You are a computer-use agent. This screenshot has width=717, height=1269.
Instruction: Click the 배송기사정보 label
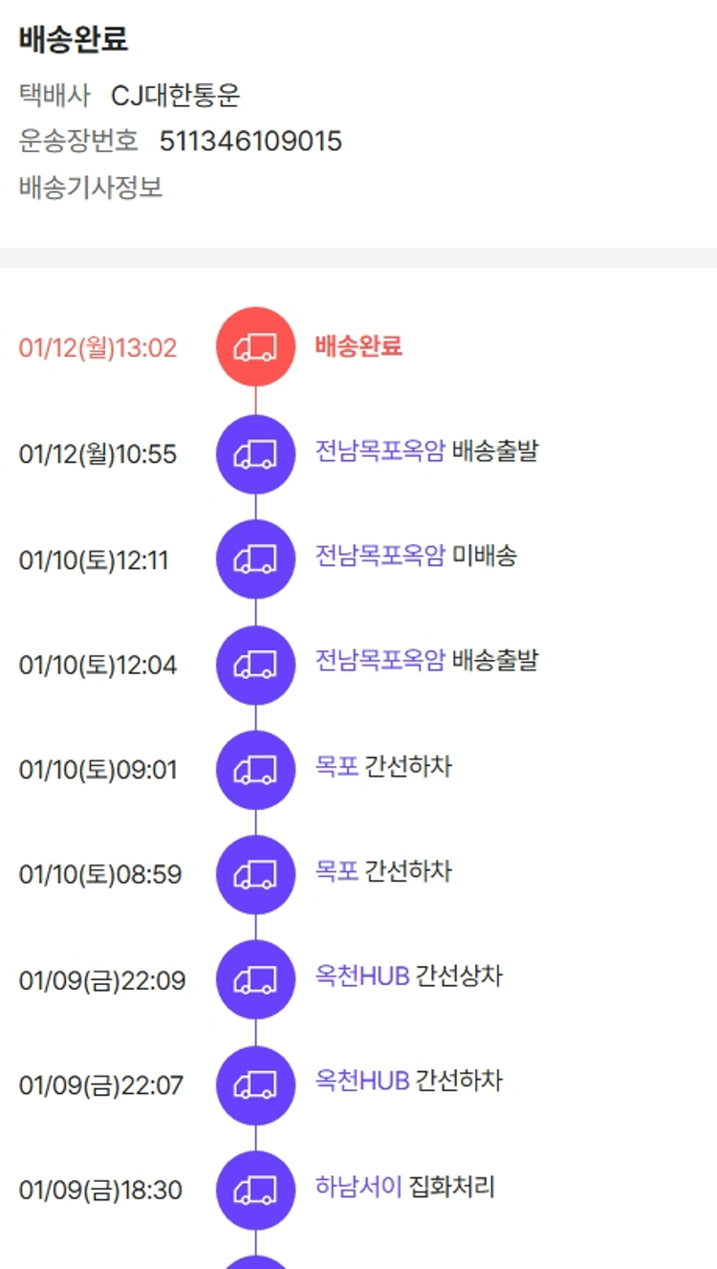click(x=91, y=187)
